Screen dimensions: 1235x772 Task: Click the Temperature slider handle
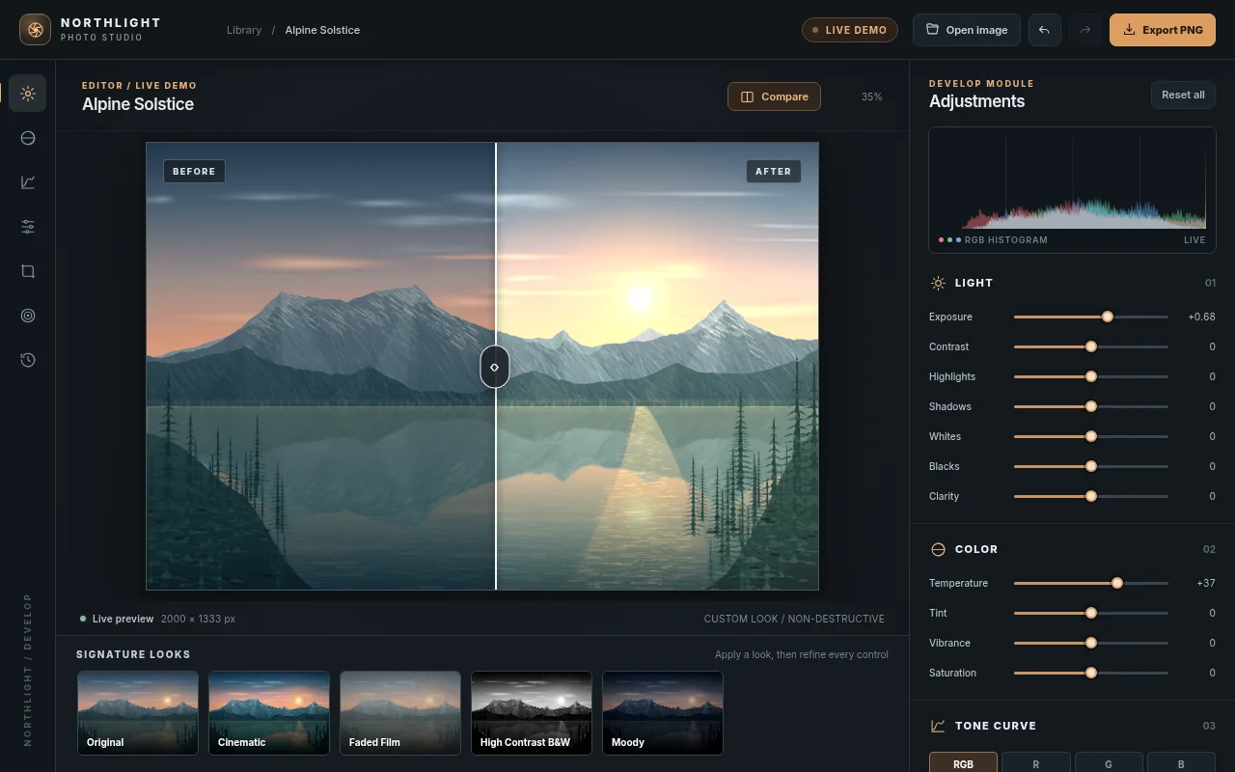tap(1117, 583)
